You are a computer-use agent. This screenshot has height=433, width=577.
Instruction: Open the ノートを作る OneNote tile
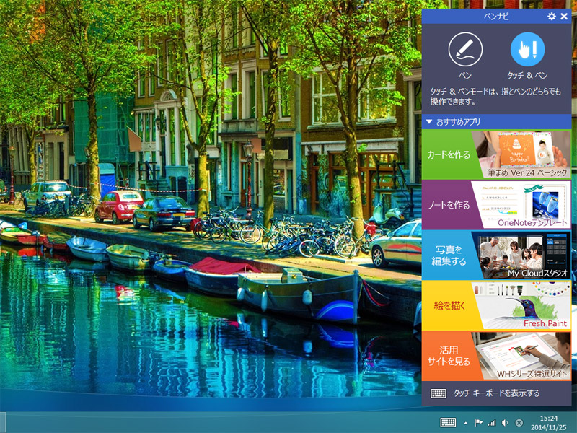(496, 205)
